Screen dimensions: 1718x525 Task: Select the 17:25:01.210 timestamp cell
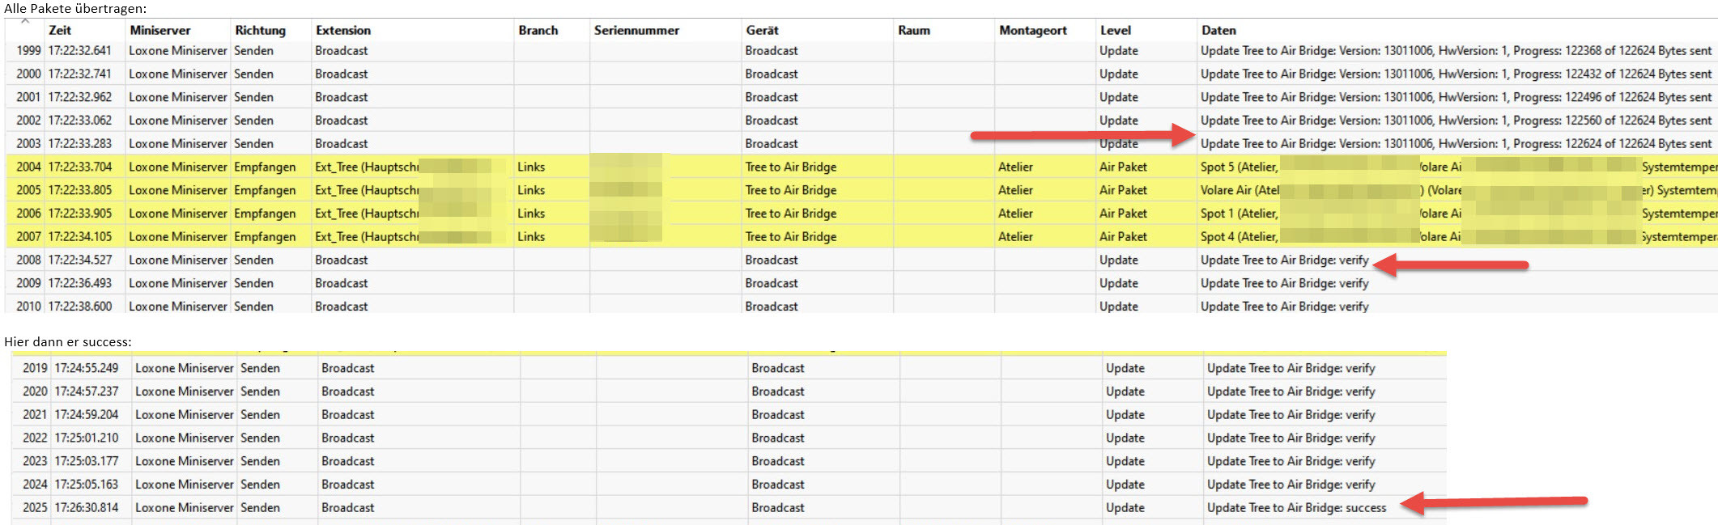pyautogui.click(x=87, y=438)
